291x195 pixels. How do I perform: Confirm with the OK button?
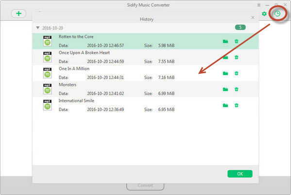(240, 174)
